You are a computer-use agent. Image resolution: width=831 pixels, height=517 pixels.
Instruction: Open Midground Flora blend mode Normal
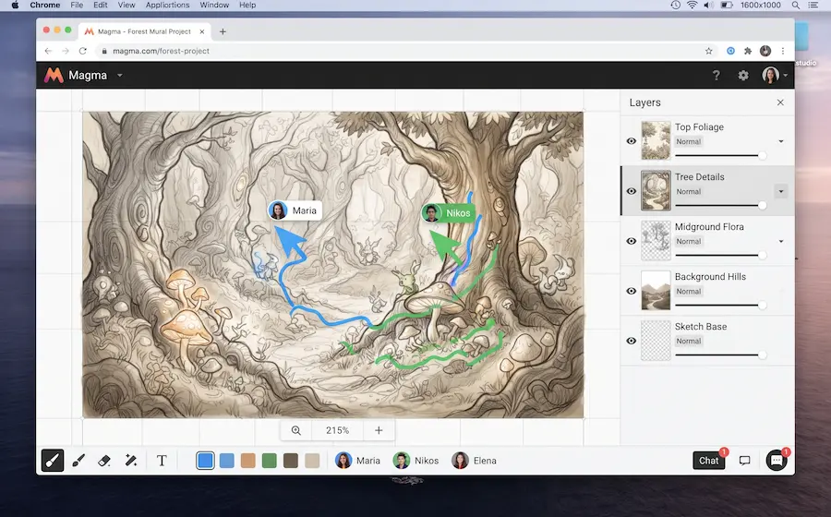coord(689,242)
